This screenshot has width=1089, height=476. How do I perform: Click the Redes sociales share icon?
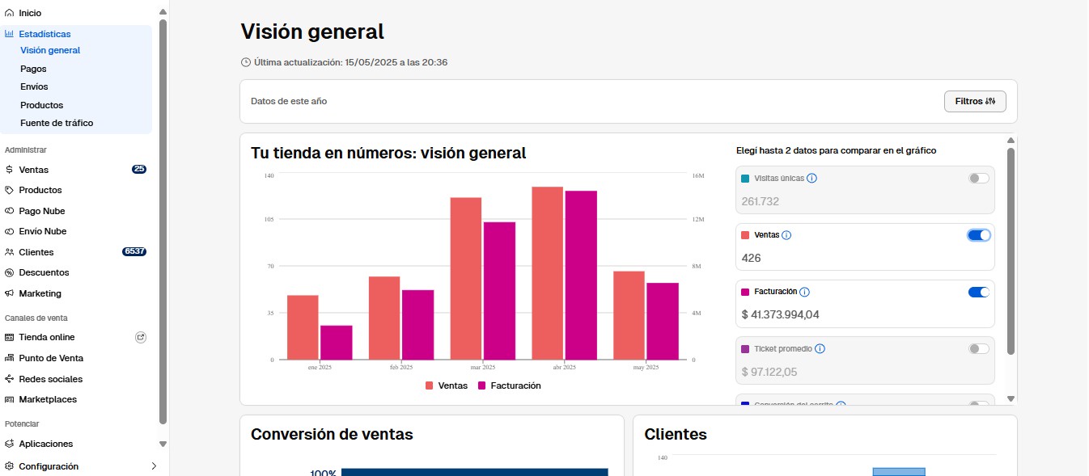tap(9, 378)
